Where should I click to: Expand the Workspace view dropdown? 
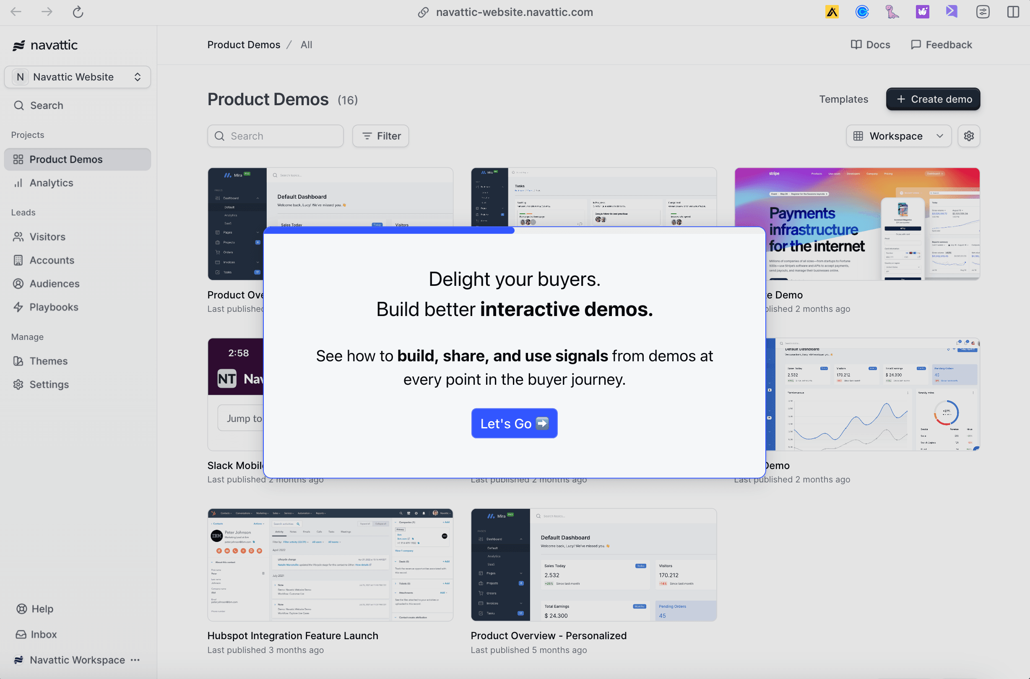click(898, 135)
